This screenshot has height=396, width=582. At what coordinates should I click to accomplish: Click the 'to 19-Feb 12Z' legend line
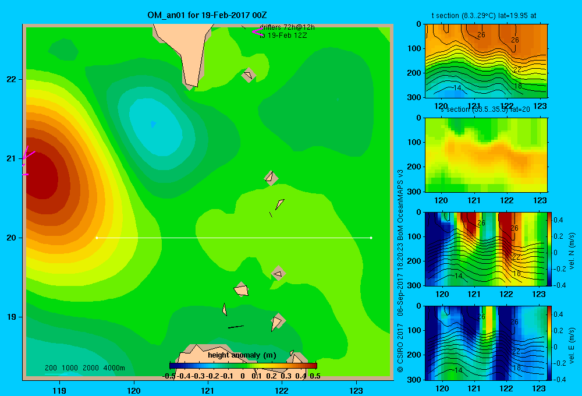[x=283, y=36]
